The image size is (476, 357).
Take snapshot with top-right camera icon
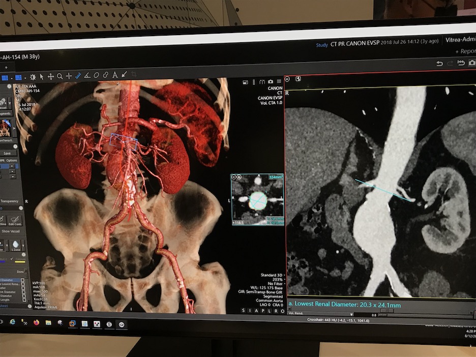(x=471, y=63)
